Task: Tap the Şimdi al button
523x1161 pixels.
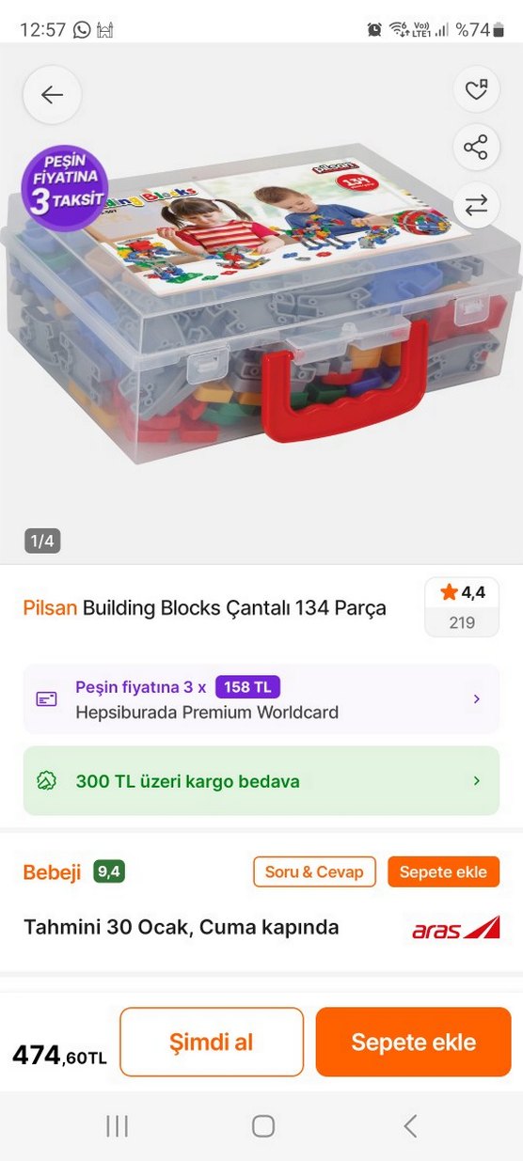Action: 212,1042
